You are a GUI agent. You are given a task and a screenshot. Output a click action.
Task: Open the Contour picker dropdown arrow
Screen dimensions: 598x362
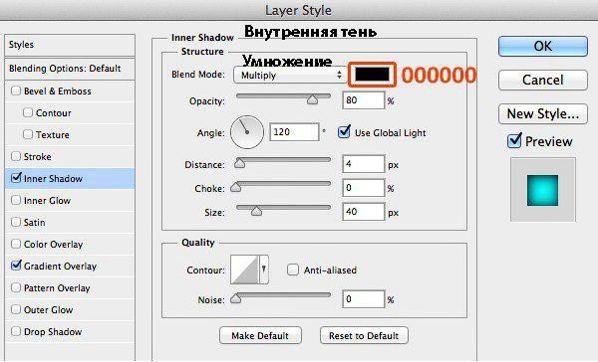(x=264, y=270)
